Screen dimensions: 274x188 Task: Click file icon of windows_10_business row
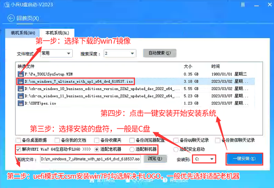pyautogui.click(x=21, y=89)
